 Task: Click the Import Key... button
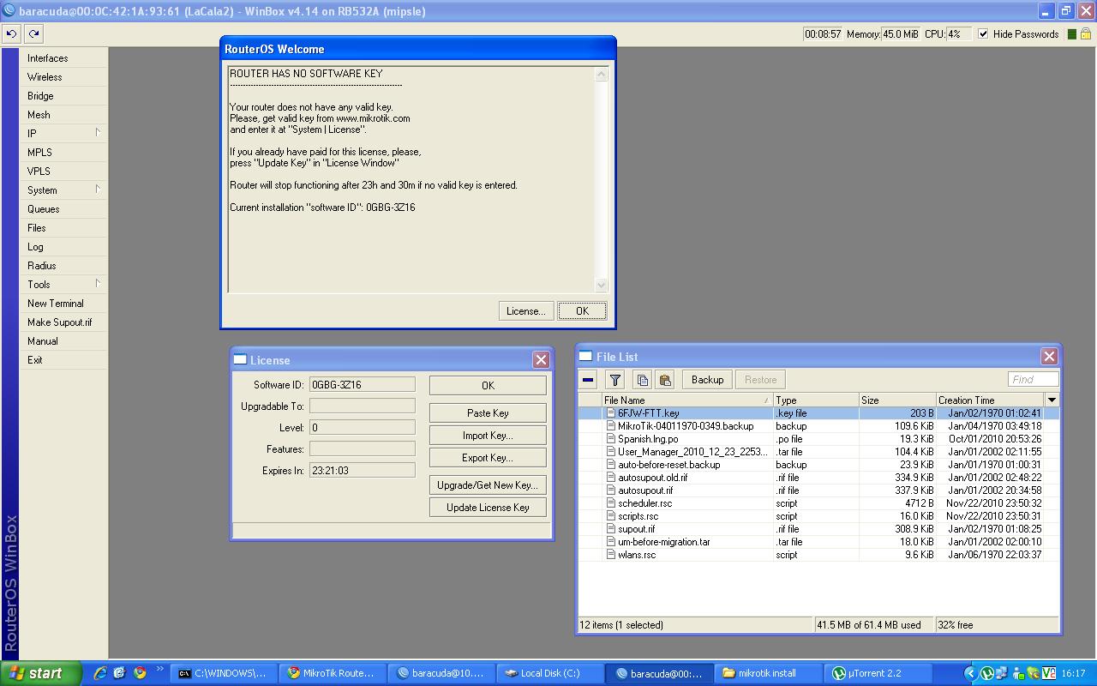(x=488, y=436)
